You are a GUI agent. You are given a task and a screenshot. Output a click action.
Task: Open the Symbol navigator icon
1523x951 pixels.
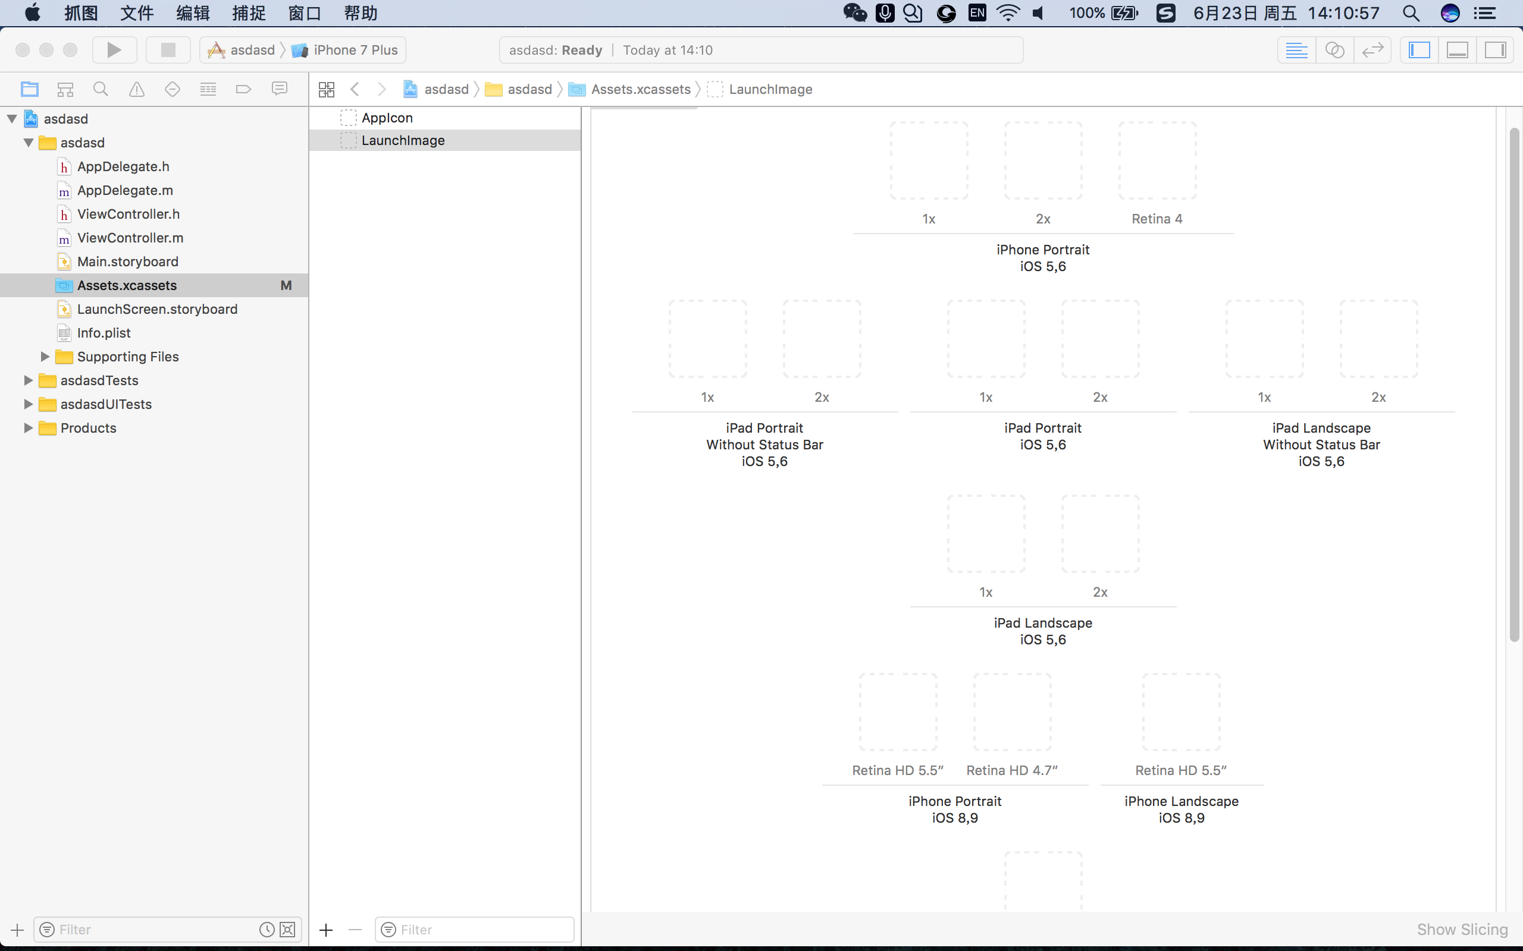[x=65, y=89]
